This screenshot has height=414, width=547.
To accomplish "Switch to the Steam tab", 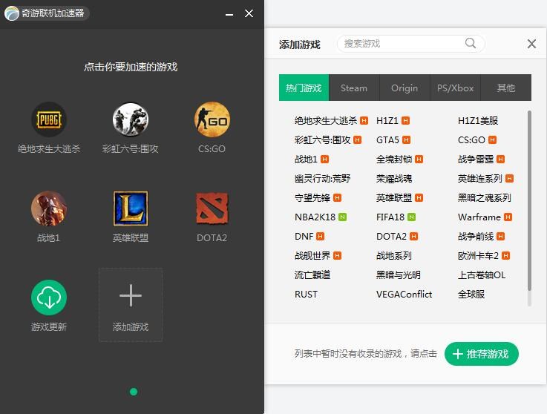I will coord(354,88).
